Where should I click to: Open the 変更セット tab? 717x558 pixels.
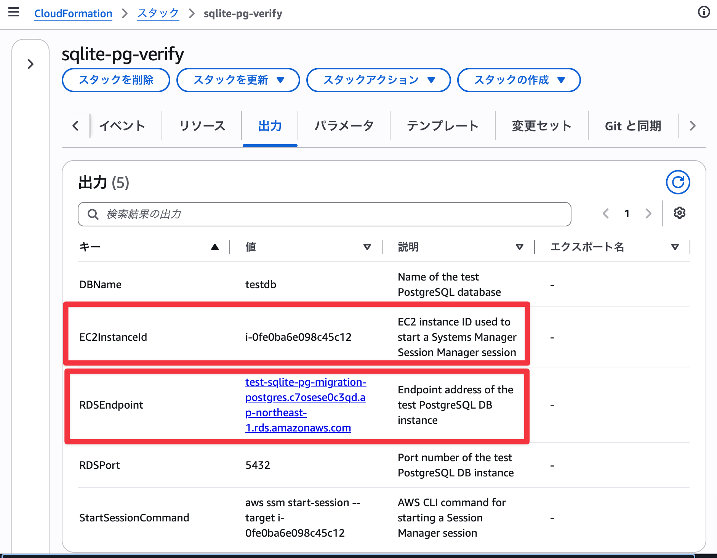(x=541, y=126)
